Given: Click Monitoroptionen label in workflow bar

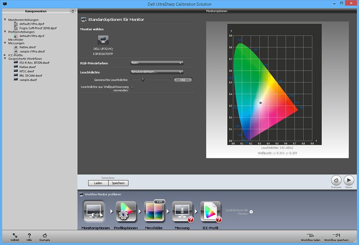Looking at the screenshot, I should coord(95,228).
